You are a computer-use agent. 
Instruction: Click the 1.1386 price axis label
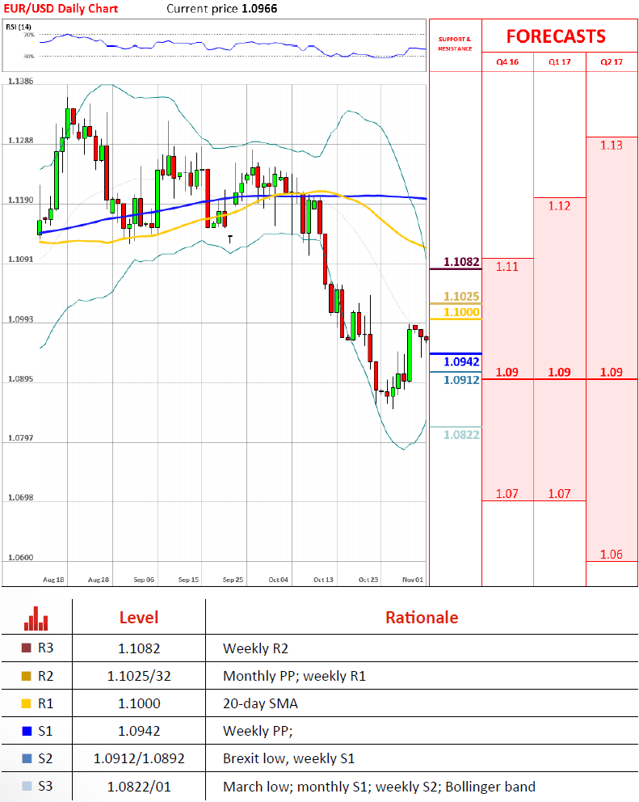(x=20, y=82)
